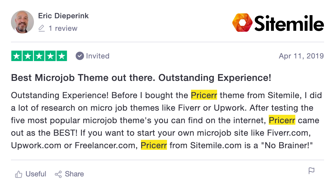
Task: Click the pencil review-count icon
Action: (x=41, y=28)
